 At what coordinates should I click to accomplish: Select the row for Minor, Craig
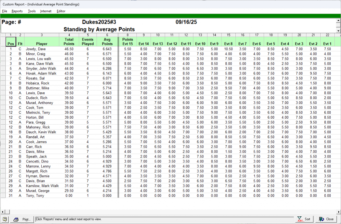(36, 54)
